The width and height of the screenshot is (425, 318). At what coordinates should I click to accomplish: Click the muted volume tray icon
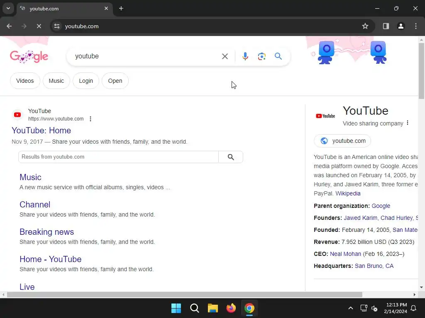[374, 308]
